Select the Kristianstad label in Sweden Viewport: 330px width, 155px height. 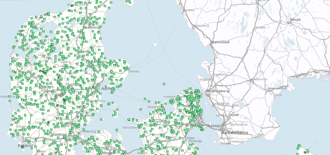pos(278,88)
